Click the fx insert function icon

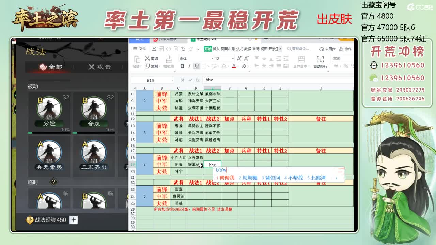(x=198, y=80)
